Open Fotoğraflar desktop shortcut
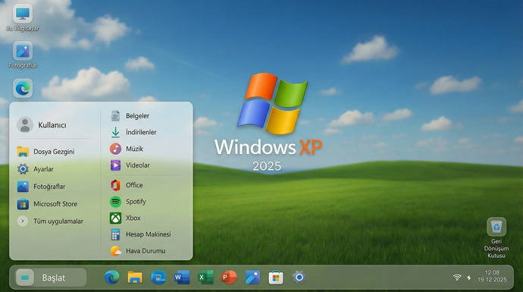Viewport: 523px width, 292px height. pyautogui.click(x=23, y=55)
